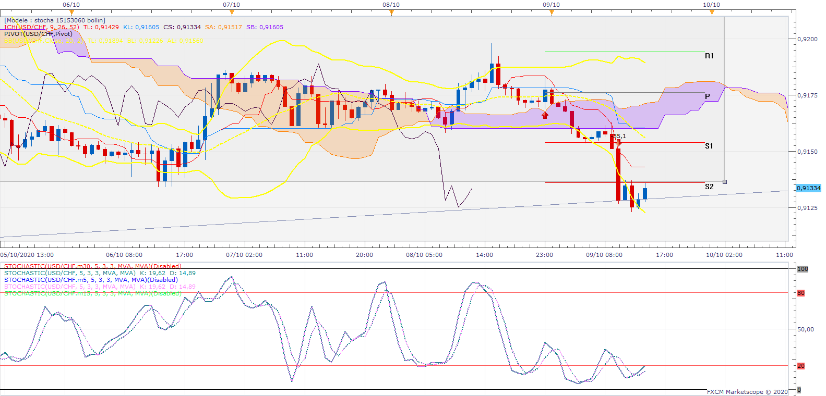Click the ICH(USD/CHF, 9, 26, 52) indicator label

(42, 27)
